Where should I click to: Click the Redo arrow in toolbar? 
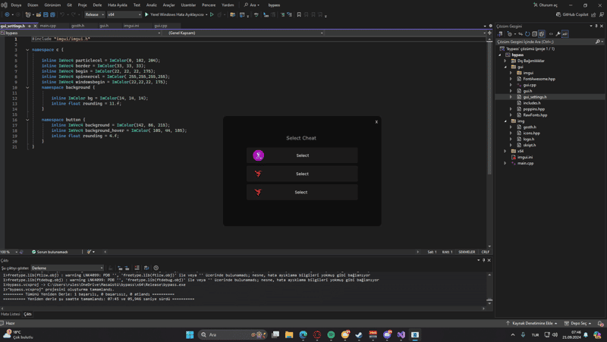click(x=73, y=14)
